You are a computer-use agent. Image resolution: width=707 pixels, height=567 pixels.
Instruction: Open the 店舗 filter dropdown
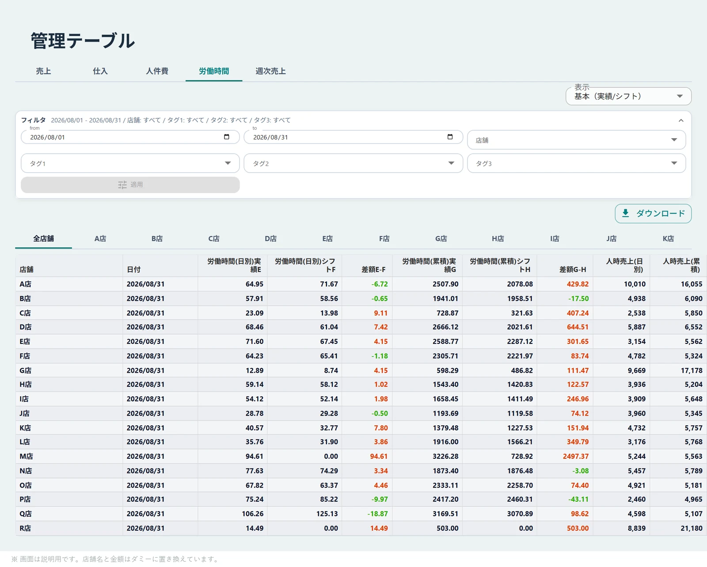point(576,140)
